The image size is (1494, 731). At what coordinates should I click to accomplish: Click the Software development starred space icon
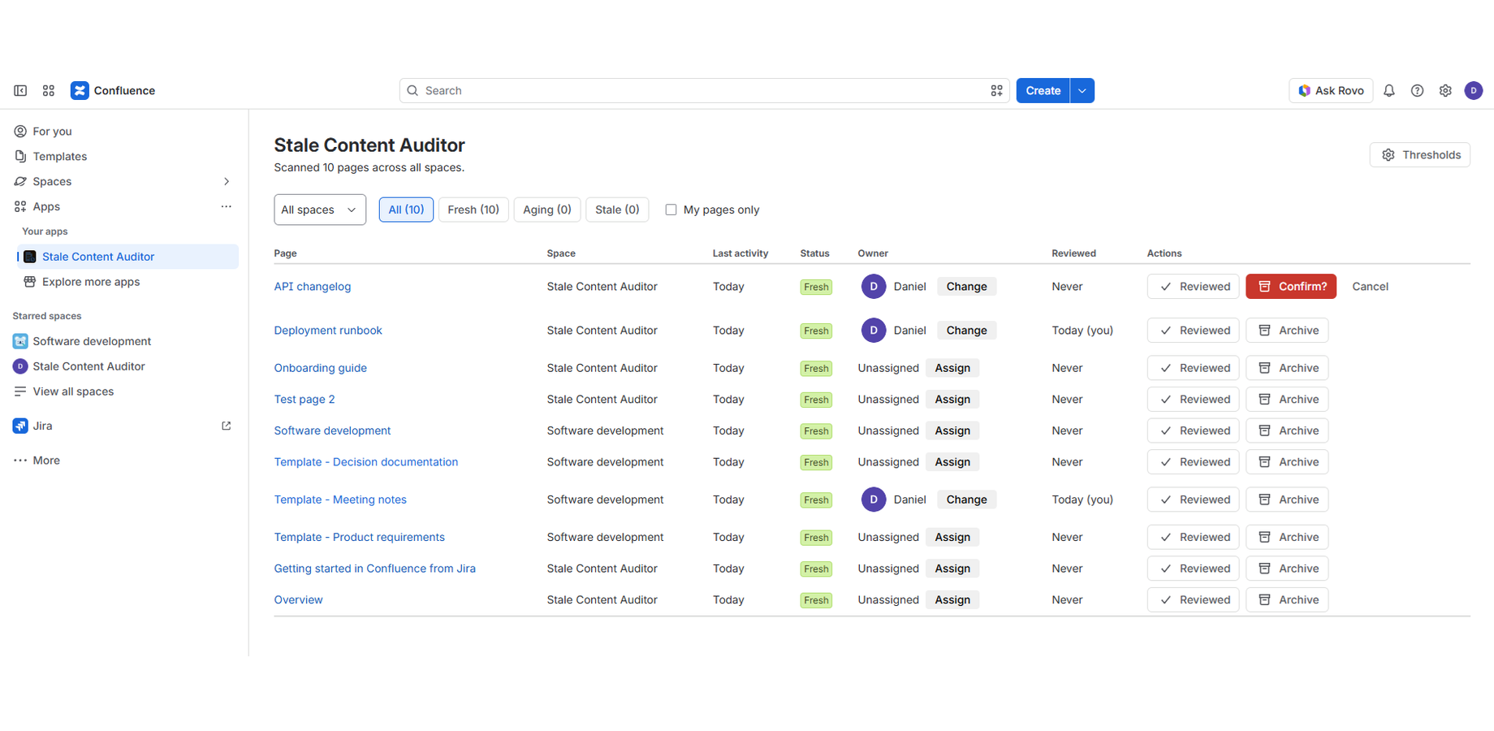point(20,341)
